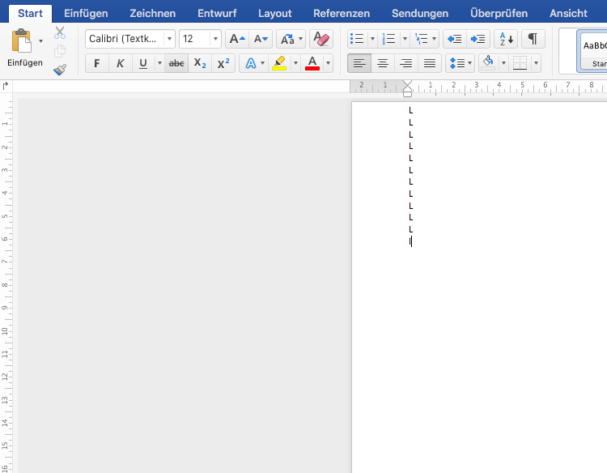
Task: Click the cut scissors icon
Action: click(x=60, y=33)
